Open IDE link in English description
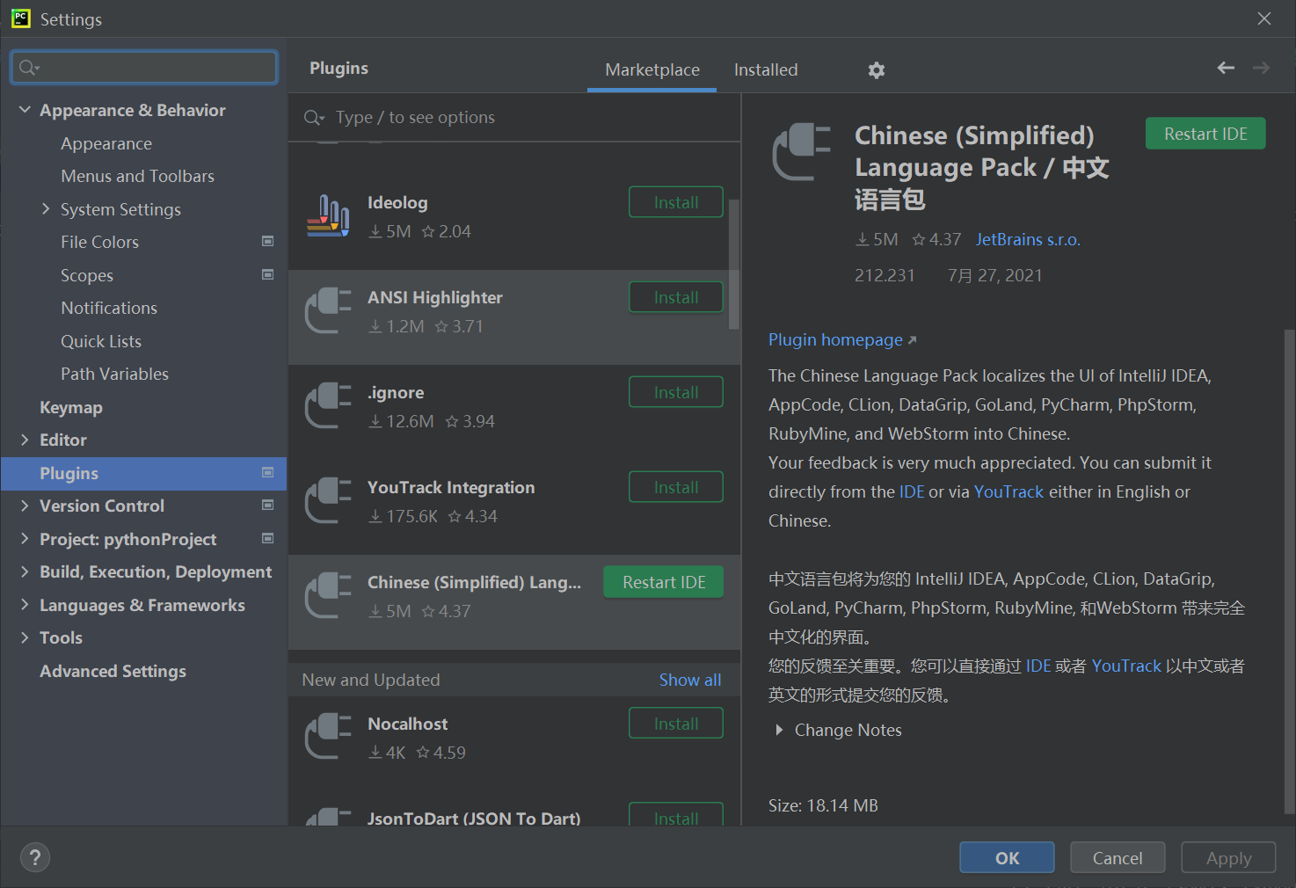Viewport: 1296px width, 888px height. click(912, 491)
